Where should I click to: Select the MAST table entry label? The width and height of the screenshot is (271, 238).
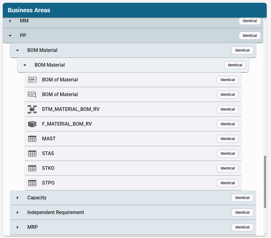click(x=49, y=139)
